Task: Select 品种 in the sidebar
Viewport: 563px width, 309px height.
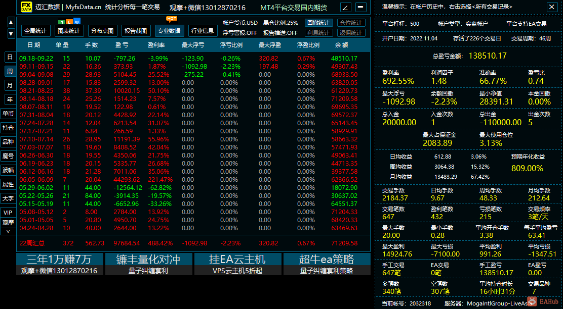Action: pyautogui.click(x=8, y=142)
